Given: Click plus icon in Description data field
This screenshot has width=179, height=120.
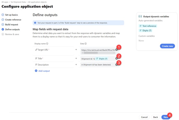Looking at the screenshot, I should 116,65.
